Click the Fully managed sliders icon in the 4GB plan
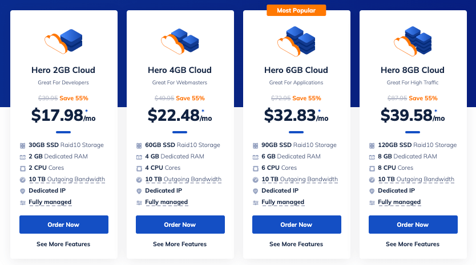This screenshot has height=265, width=476. [x=139, y=202]
